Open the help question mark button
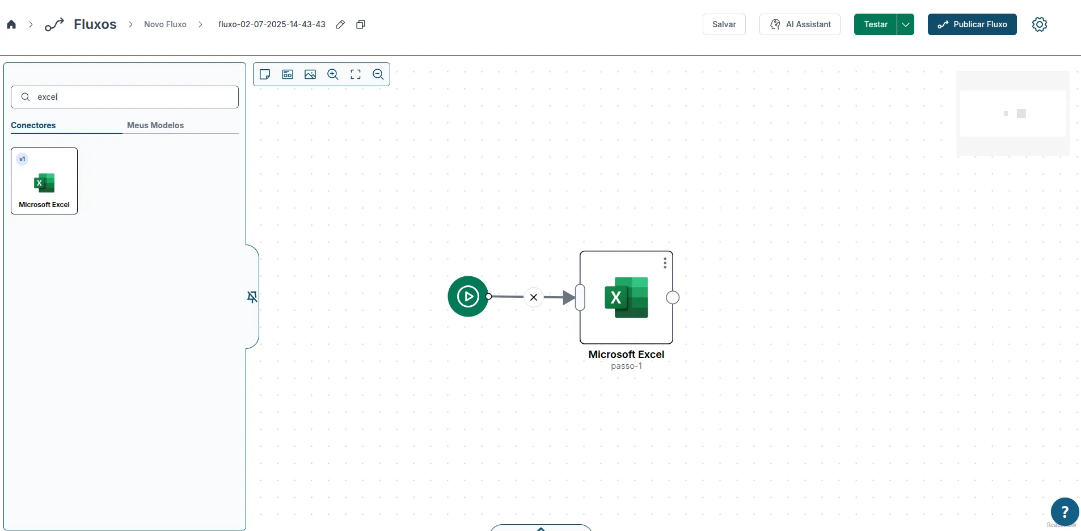This screenshot has width=1081, height=531. pyautogui.click(x=1065, y=512)
